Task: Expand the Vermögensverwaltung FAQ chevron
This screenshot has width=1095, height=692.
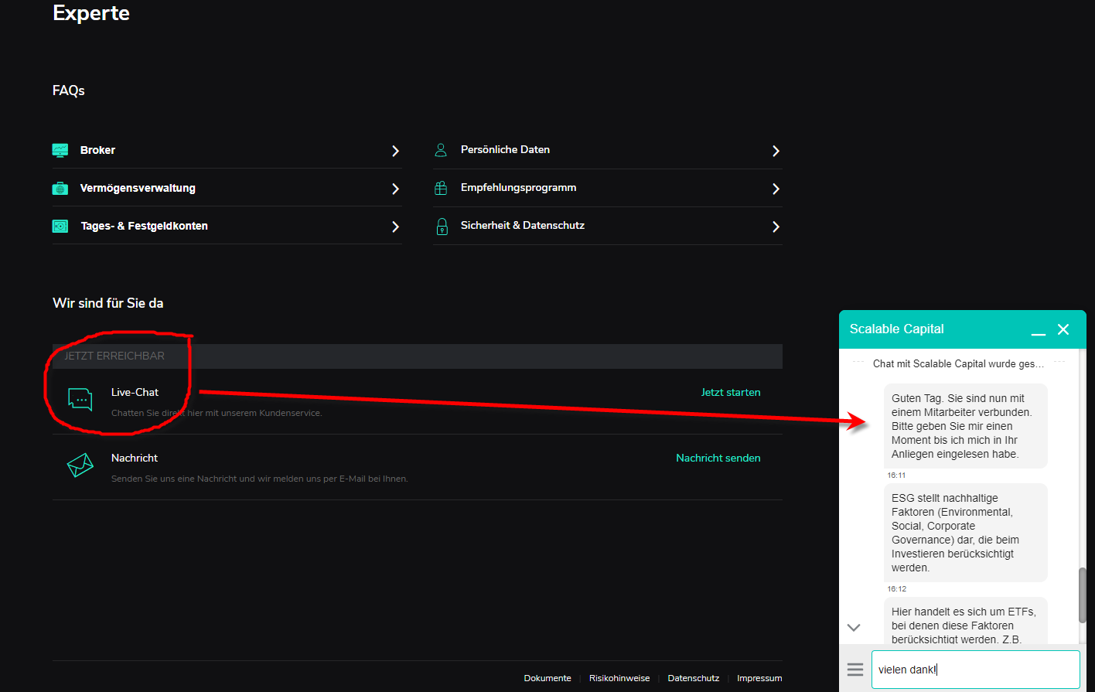Action: click(x=395, y=189)
